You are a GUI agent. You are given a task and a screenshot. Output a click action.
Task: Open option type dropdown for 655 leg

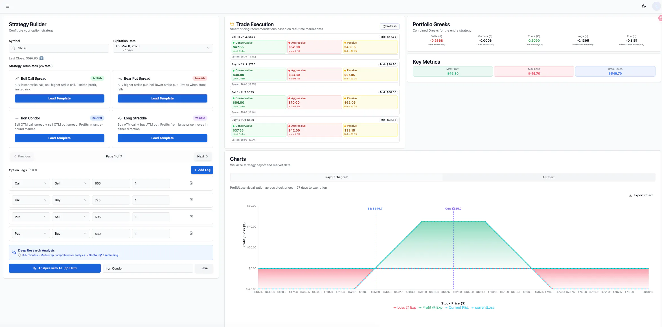pos(31,183)
